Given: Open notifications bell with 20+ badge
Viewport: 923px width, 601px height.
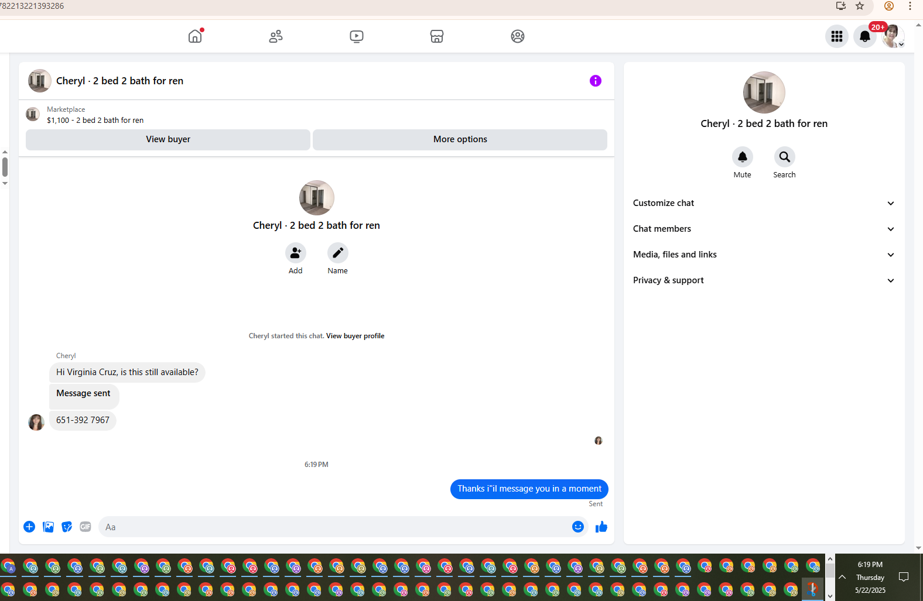Looking at the screenshot, I should [x=865, y=36].
